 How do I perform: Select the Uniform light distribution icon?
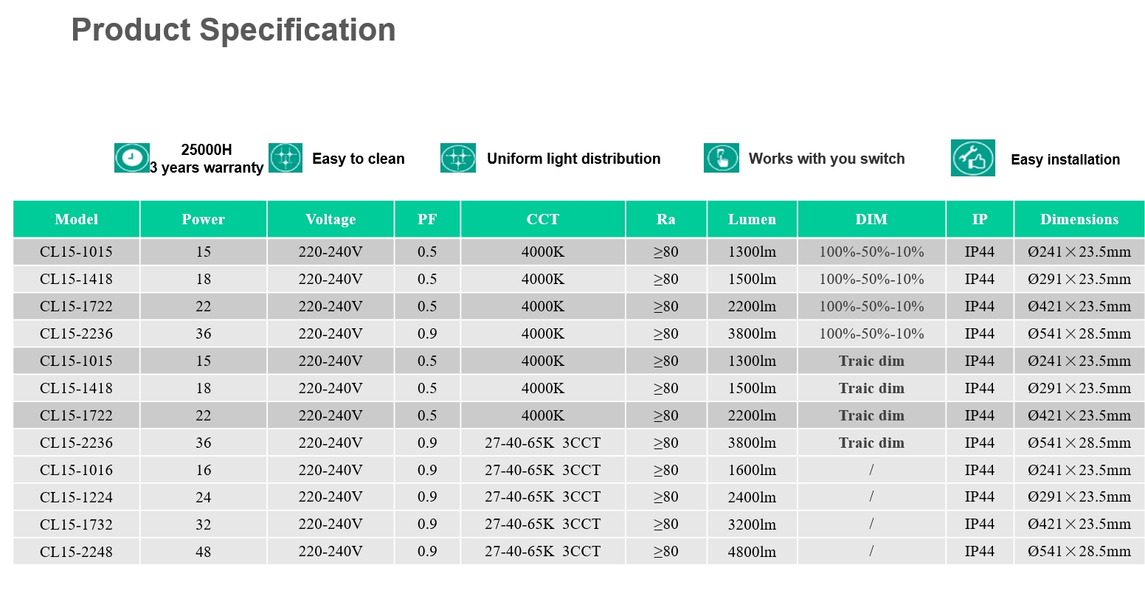[457, 158]
